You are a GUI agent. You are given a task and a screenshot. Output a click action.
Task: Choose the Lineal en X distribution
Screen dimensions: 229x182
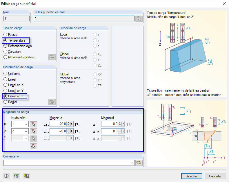13,85
